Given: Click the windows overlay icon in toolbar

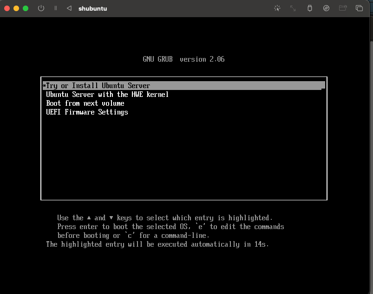Looking at the screenshot, I should tap(359, 8).
